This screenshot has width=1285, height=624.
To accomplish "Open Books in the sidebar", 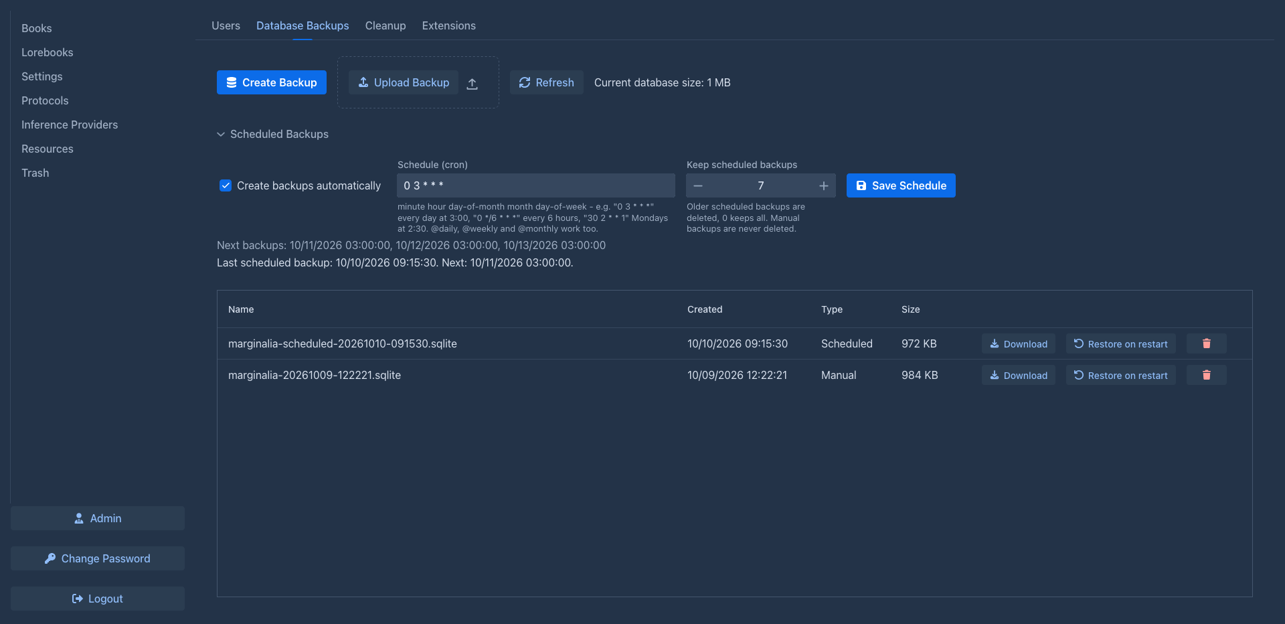I will pyautogui.click(x=37, y=28).
